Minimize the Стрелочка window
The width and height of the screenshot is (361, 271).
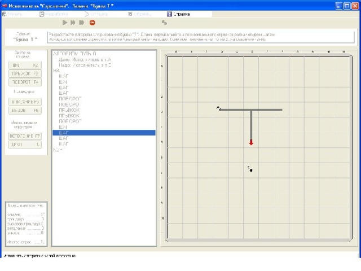tap(338, 6)
